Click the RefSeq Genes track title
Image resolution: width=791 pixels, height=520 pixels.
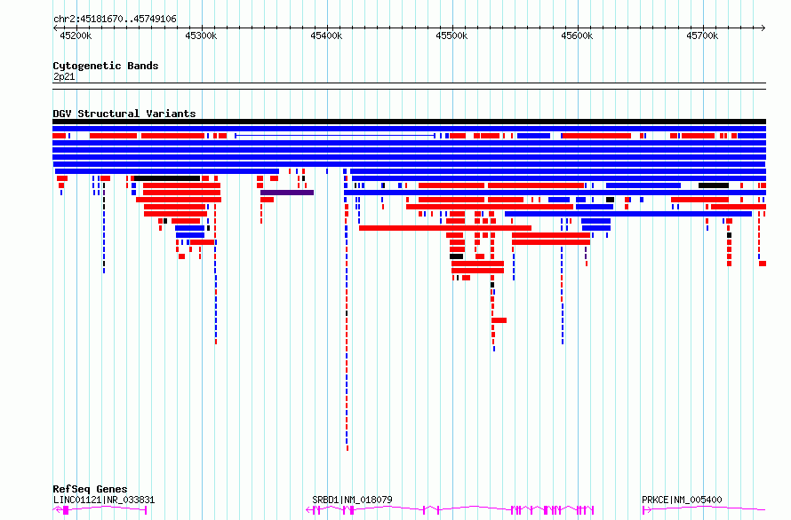90,489
